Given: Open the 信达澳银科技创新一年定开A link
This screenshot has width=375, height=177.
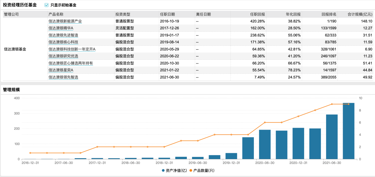Looking at the screenshot, I should point(72,49).
